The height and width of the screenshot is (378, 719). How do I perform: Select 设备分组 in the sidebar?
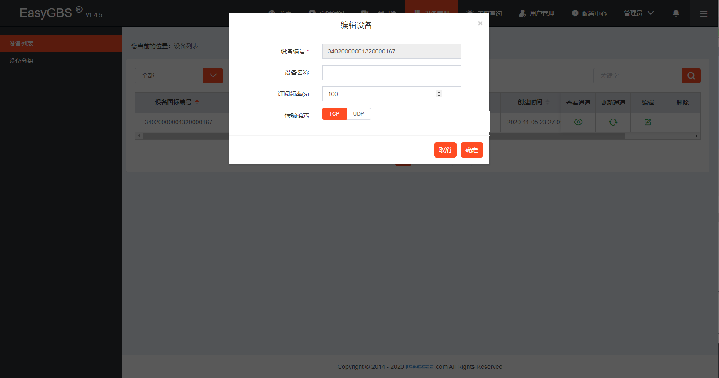coord(61,61)
